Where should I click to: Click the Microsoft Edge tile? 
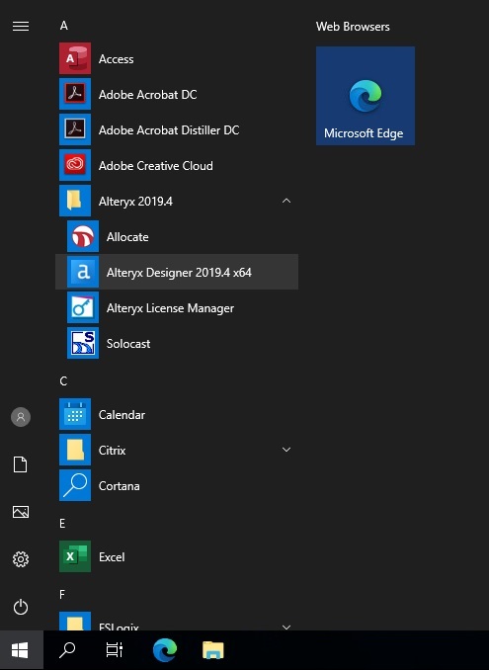coord(366,96)
